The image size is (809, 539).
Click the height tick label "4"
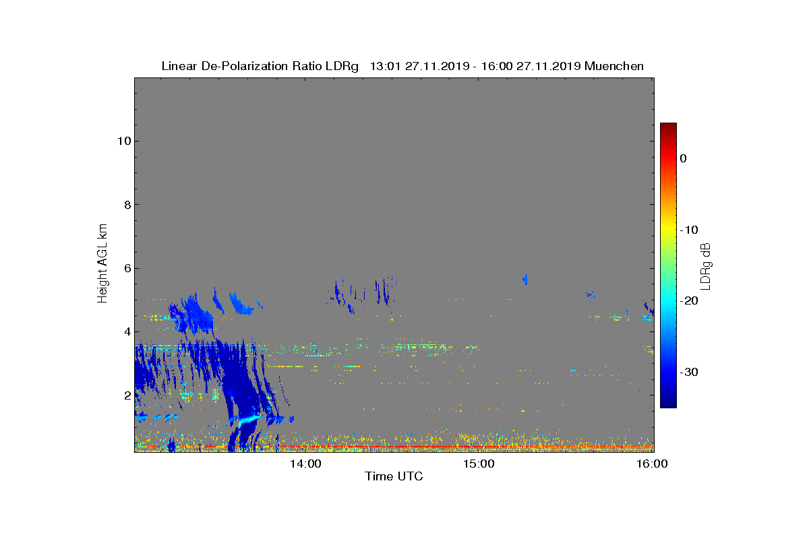coord(126,331)
